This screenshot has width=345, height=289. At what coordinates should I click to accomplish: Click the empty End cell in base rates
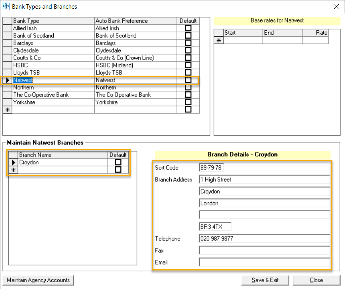[283, 40]
